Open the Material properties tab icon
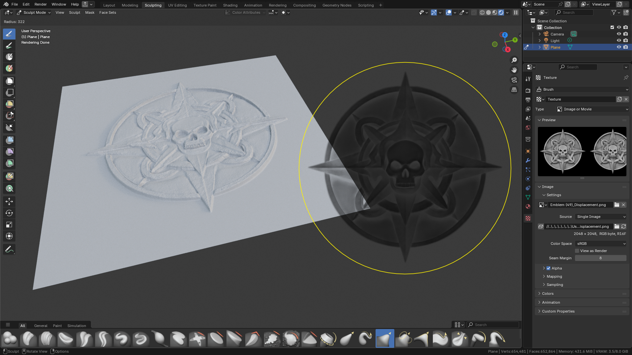This screenshot has height=355, width=632. [528, 206]
